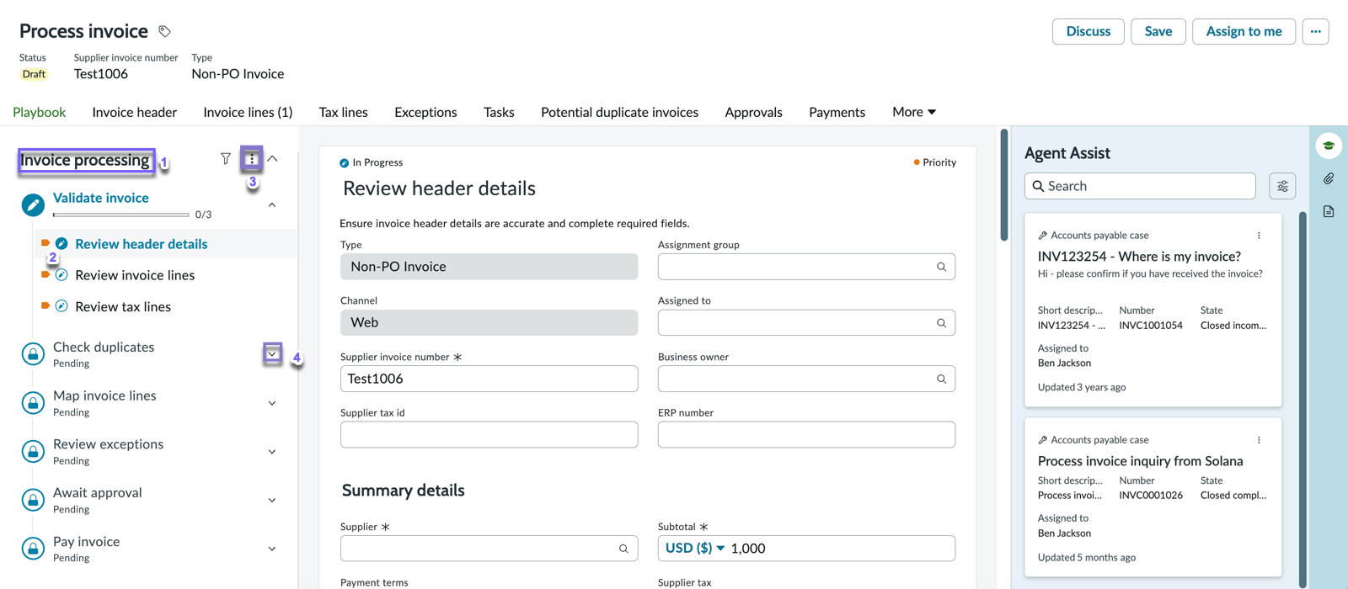Viewport: 1348px width, 589px height.
Task: Click the Validate invoice pencil stage icon
Action: 33,204
